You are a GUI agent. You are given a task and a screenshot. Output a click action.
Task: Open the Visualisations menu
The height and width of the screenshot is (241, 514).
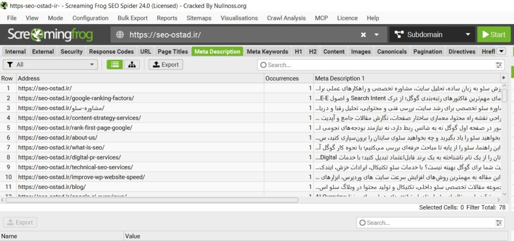[239, 18]
